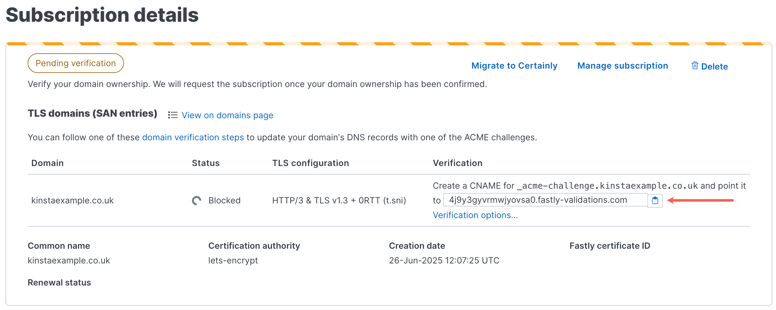Click the Blocked status label

(224, 201)
